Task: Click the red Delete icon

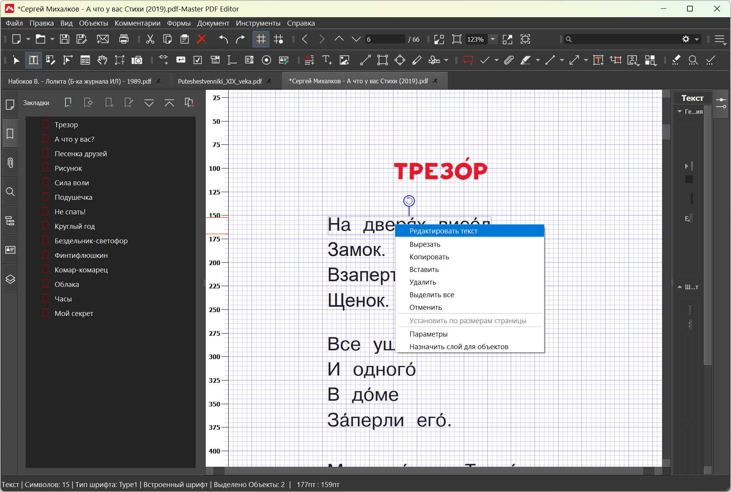Action: click(x=201, y=39)
